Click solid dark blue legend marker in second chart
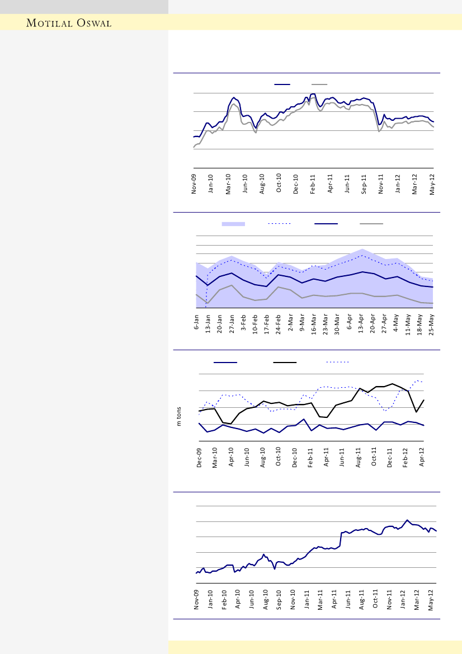This screenshot has width=462, height=654. pyautogui.click(x=326, y=224)
